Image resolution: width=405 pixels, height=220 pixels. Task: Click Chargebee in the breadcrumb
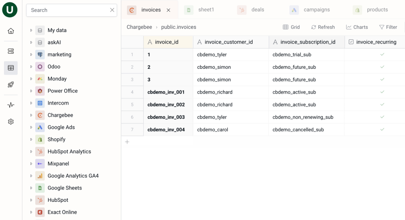click(139, 27)
